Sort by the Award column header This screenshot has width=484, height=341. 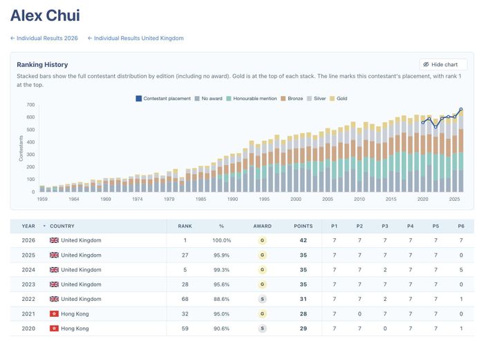point(262,226)
